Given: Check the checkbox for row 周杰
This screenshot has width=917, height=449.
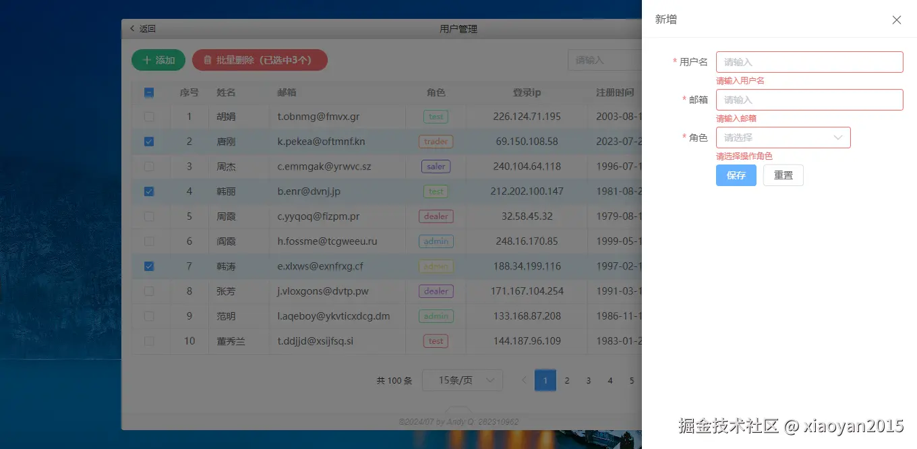Looking at the screenshot, I should [148, 167].
